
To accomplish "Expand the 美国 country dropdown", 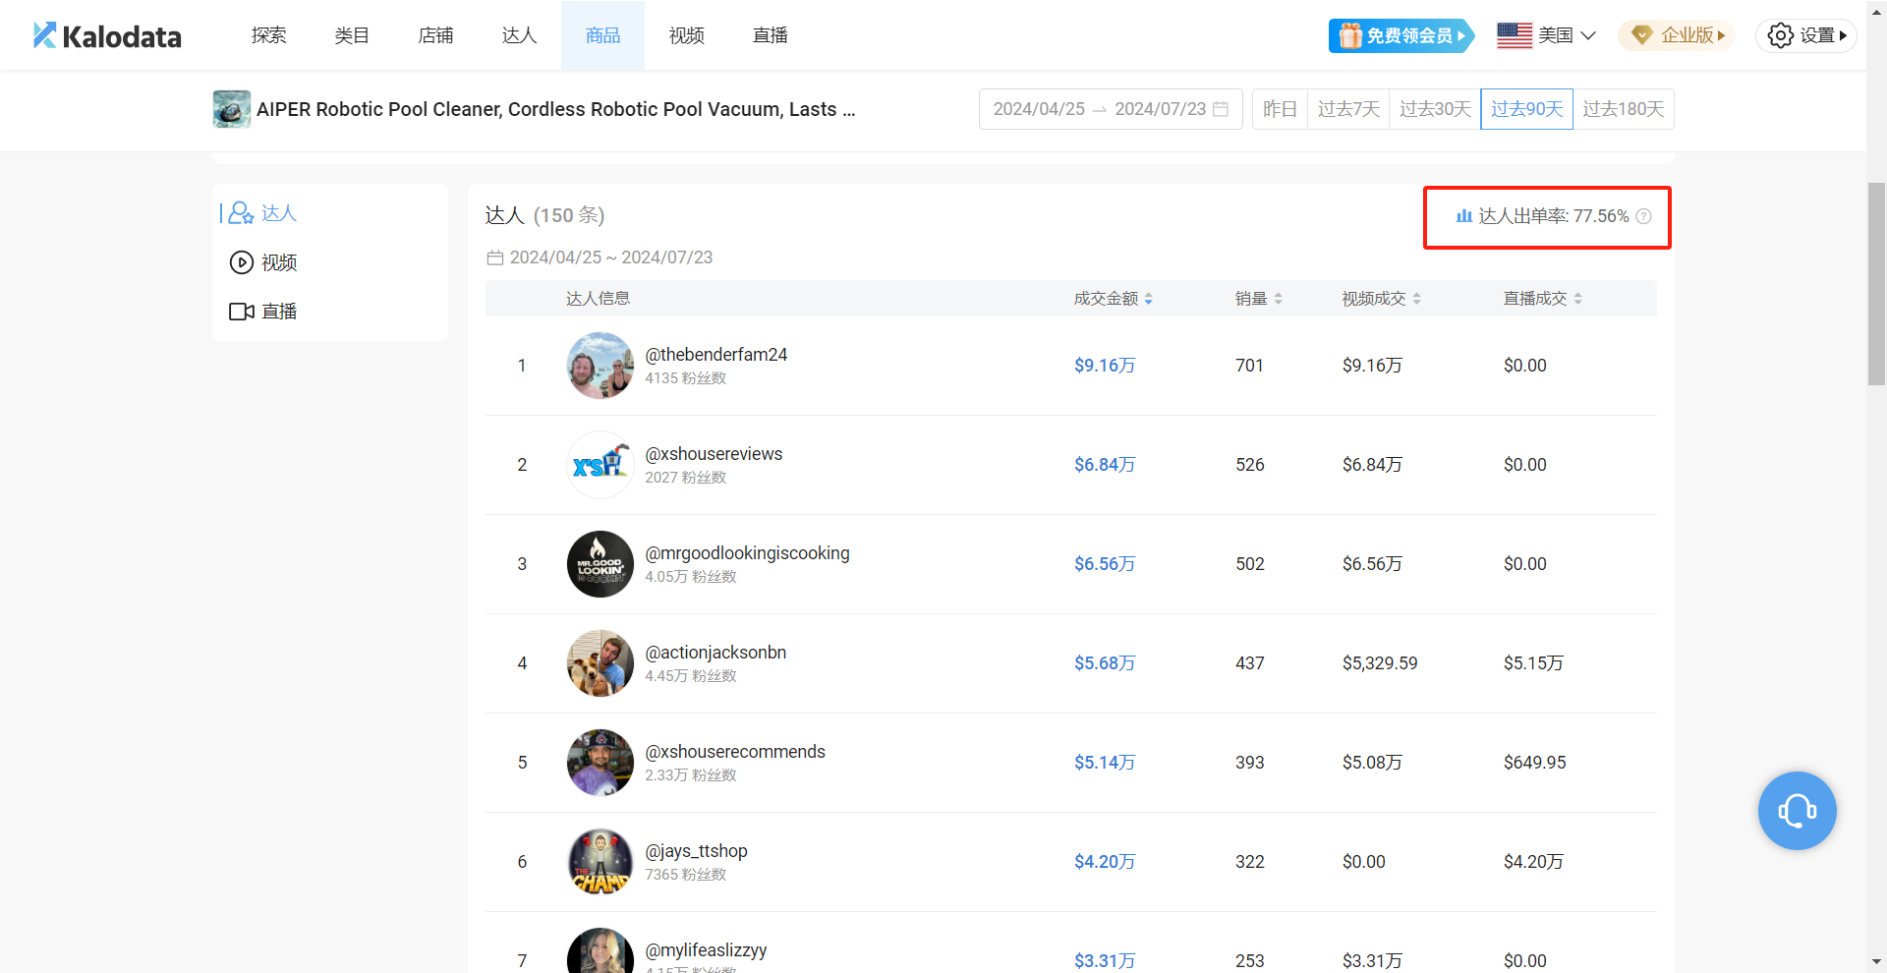I will [x=1546, y=35].
